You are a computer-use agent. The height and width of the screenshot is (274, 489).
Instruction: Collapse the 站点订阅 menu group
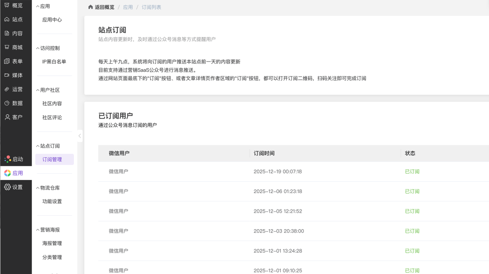click(x=38, y=146)
